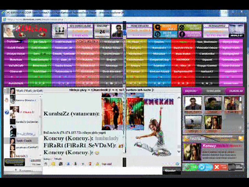Click the red figure icon in emoji toolbar
The width and height of the screenshot is (249, 187).
[90, 164]
